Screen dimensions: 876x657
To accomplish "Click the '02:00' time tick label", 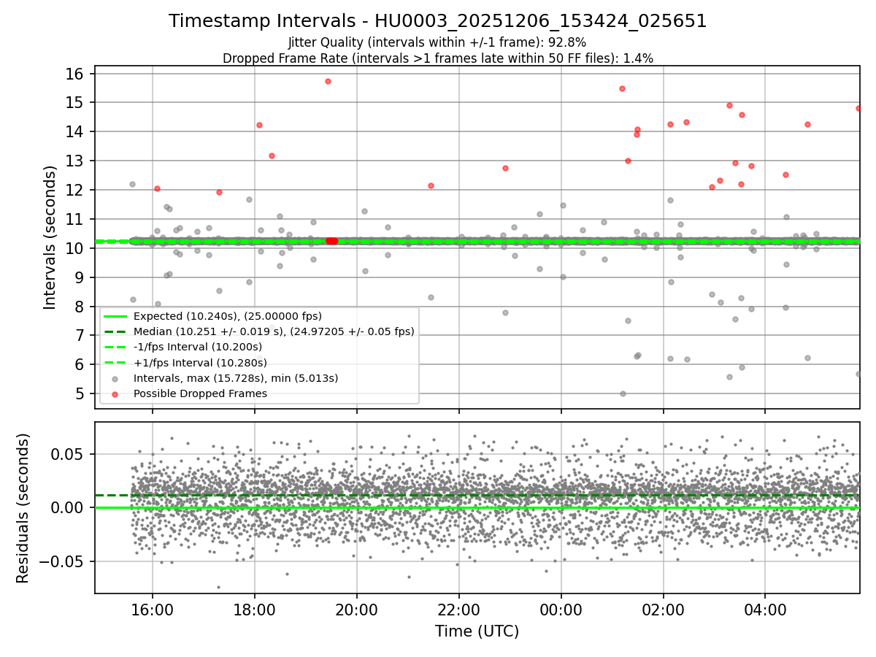I will tap(663, 610).
